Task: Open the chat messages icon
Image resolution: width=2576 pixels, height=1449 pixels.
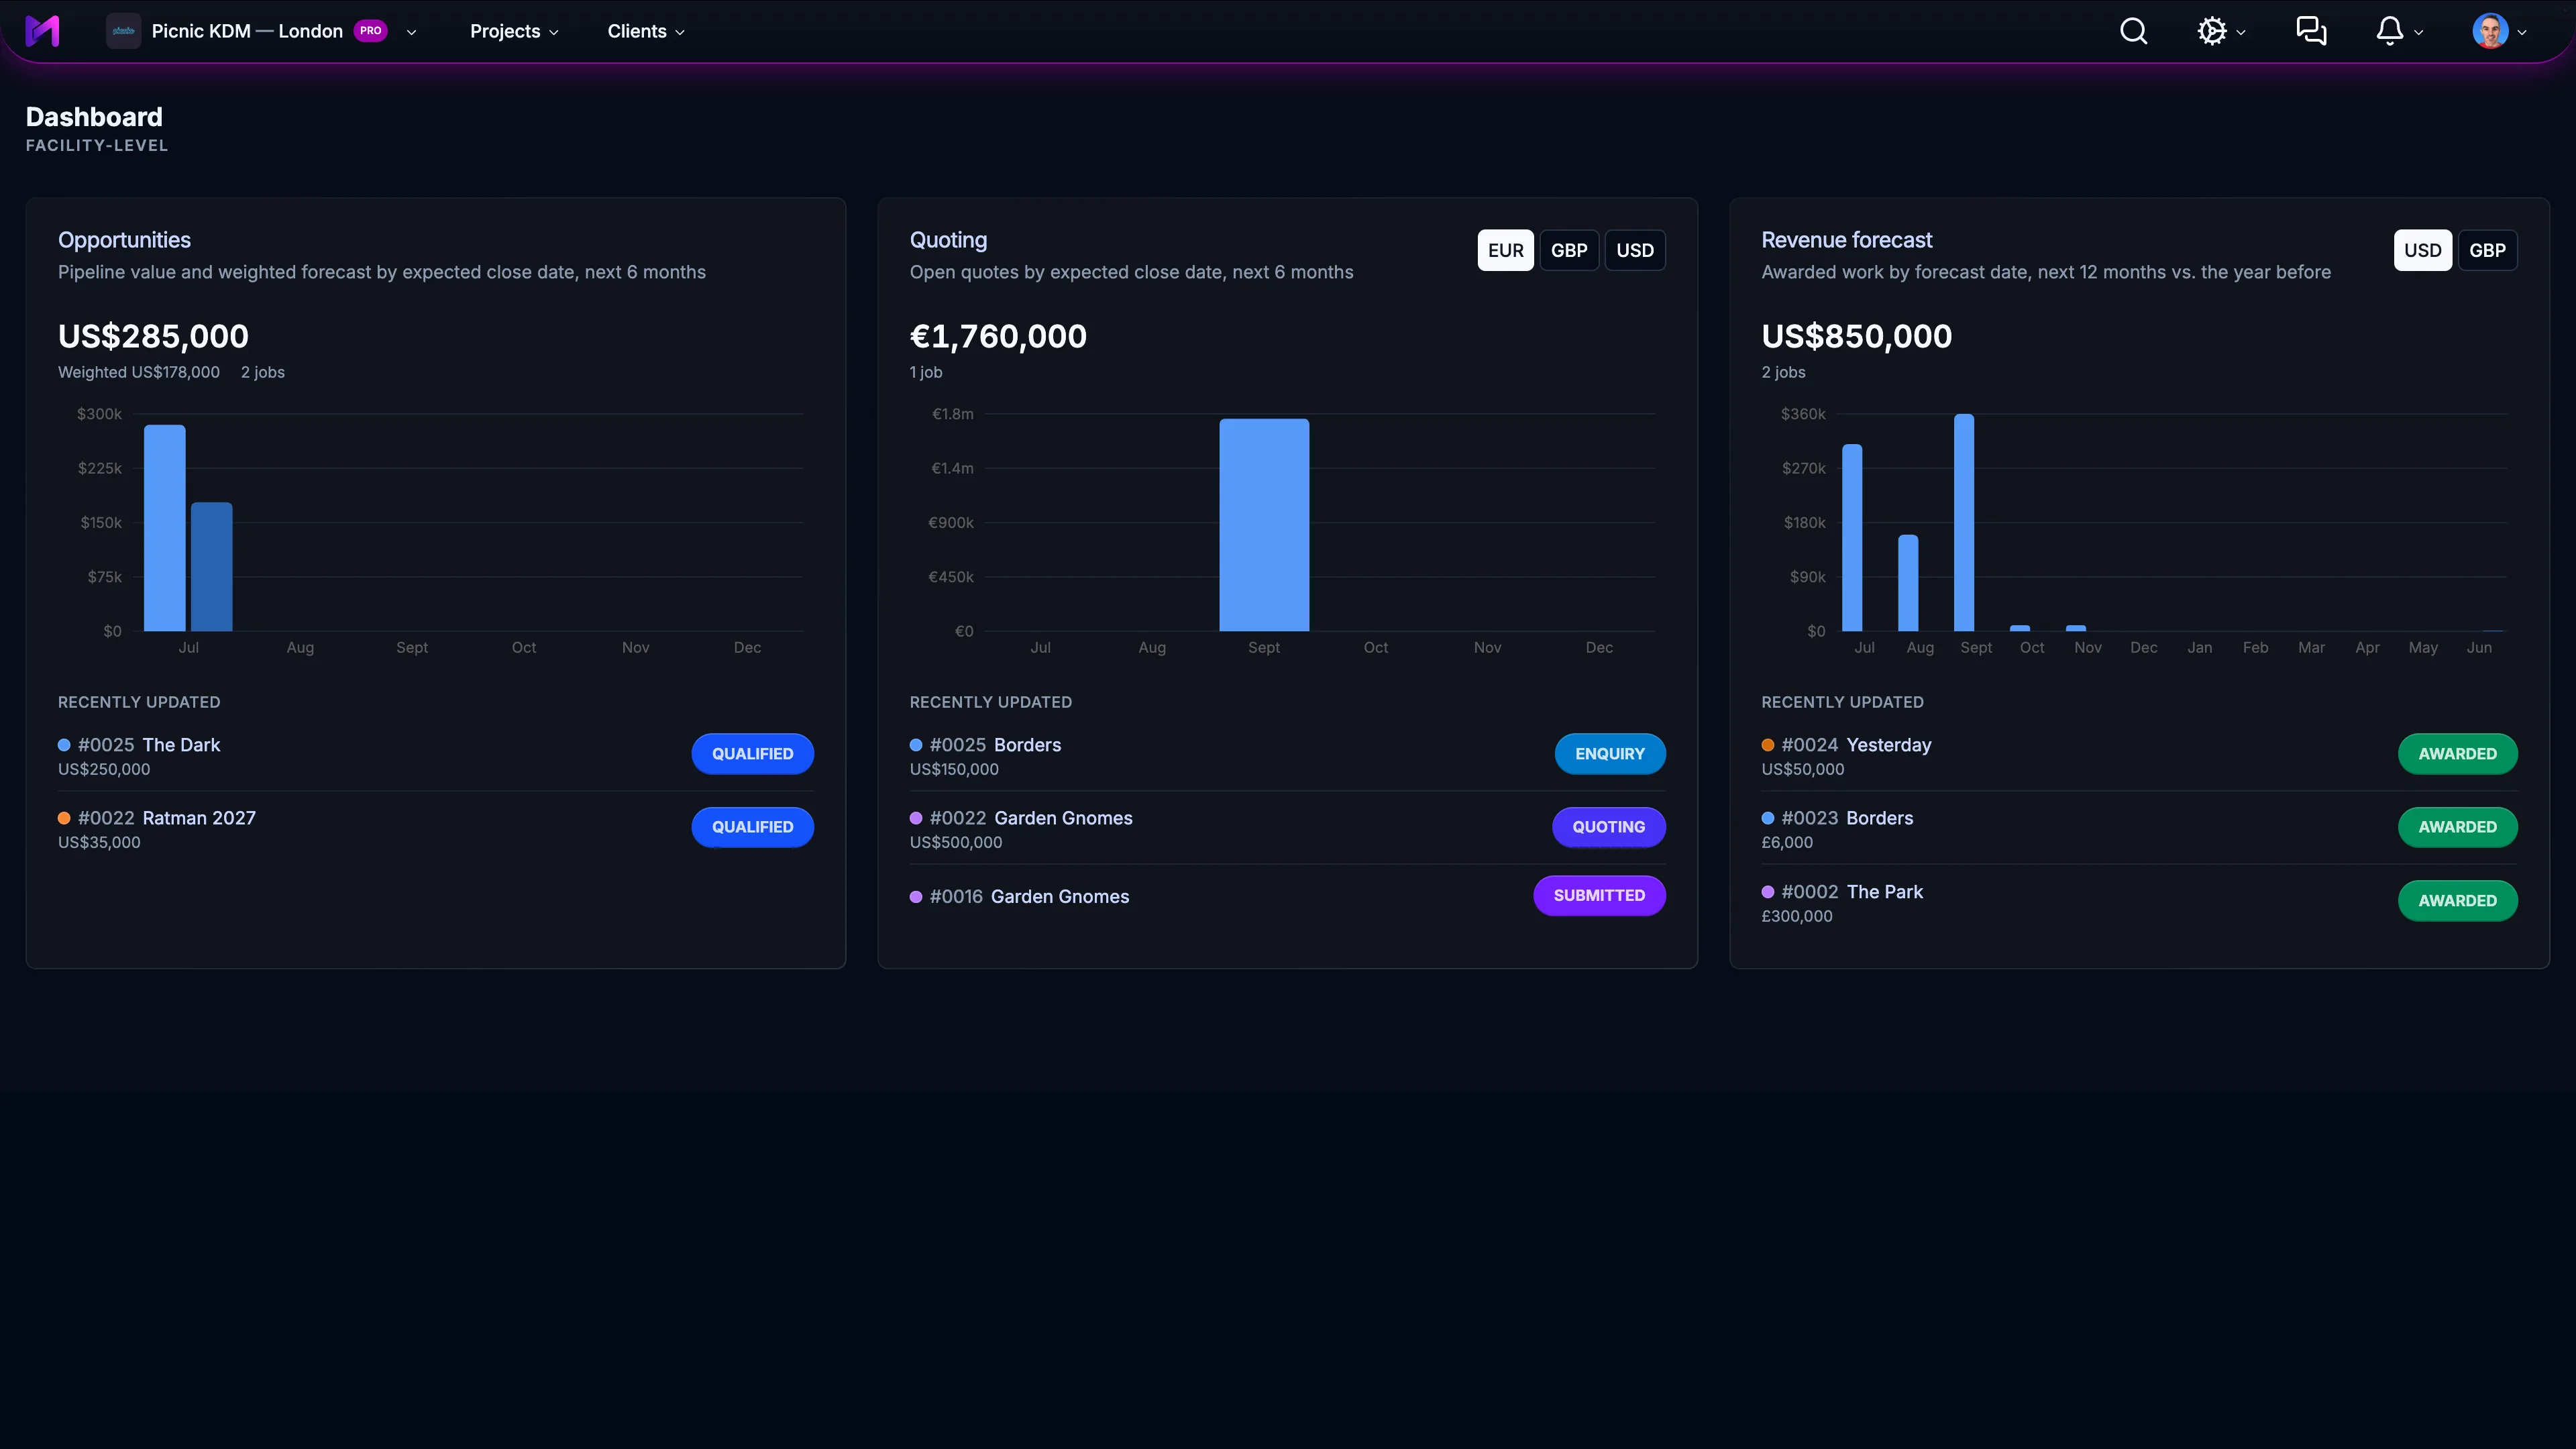Action: (x=2311, y=31)
